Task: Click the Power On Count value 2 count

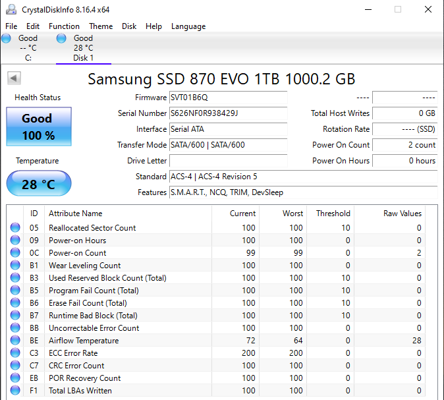Action: coord(405,145)
